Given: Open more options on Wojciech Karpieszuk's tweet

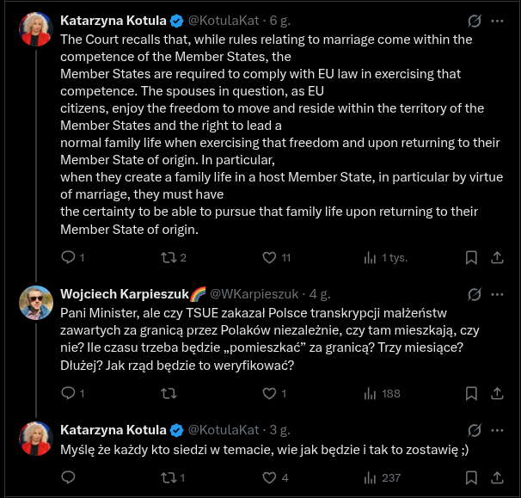Looking at the screenshot, I should pos(497,293).
